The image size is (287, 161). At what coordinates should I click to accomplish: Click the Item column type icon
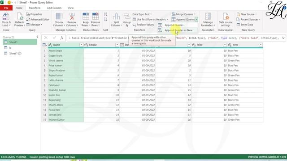coord(230,45)
